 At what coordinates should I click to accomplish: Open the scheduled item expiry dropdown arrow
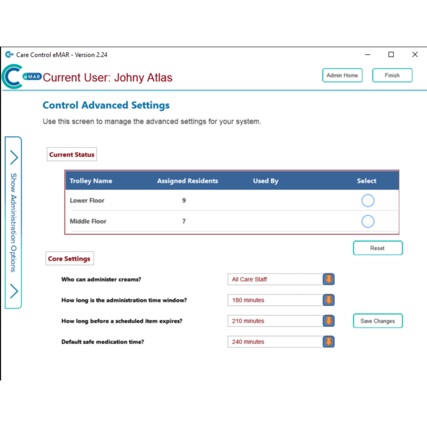pos(329,321)
